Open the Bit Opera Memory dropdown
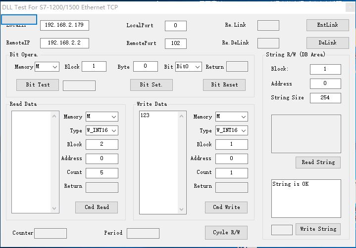 coord(47,67)
